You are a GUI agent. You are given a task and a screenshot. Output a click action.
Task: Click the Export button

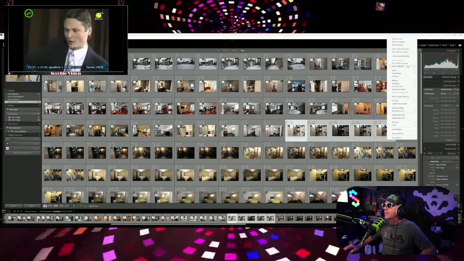point(32,206)
